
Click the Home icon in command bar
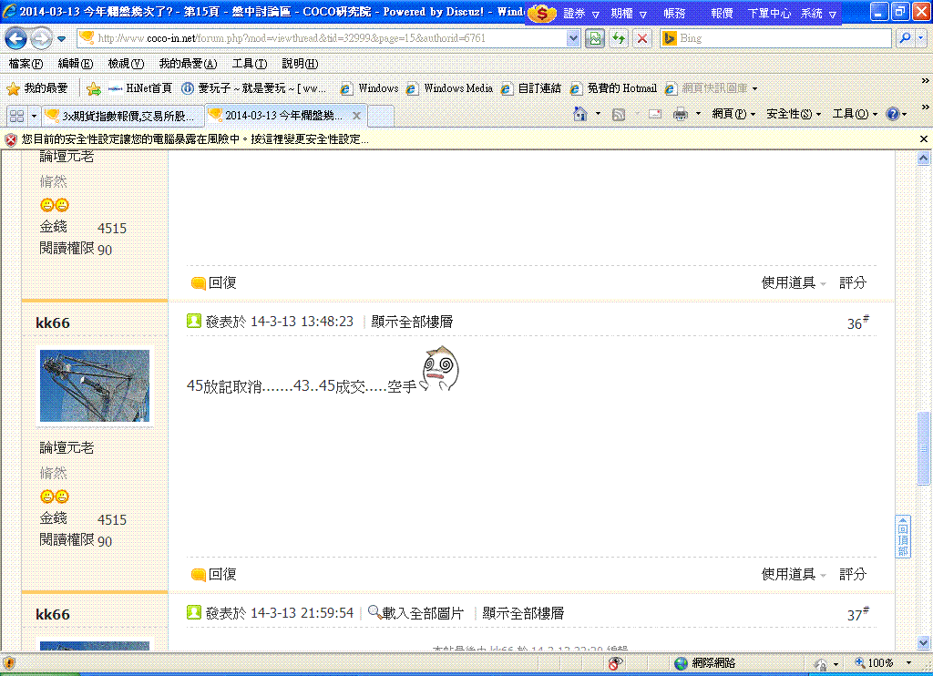click(580, 114)
